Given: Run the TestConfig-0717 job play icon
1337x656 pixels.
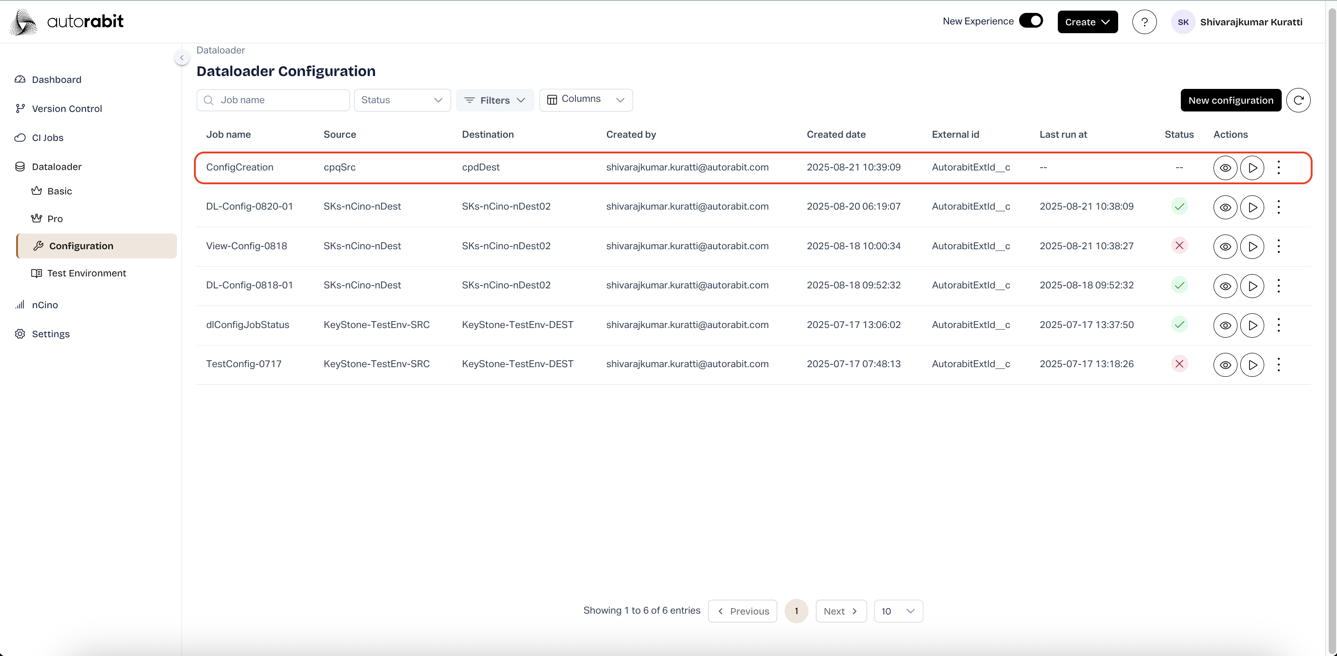Looking at the screenshot, I should click(1252, 364).
